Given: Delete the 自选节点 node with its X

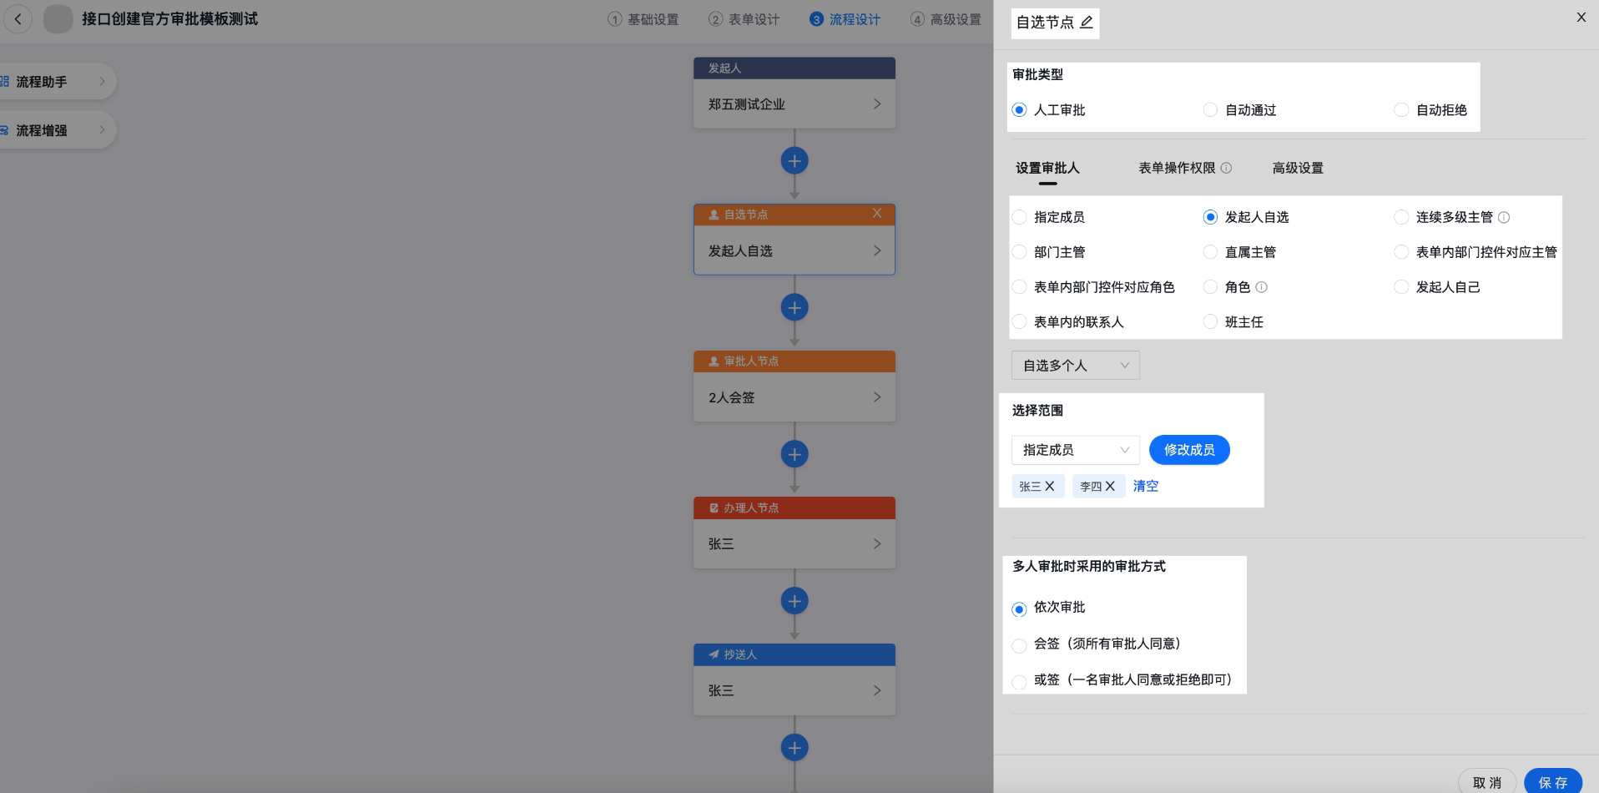Looking at the screenshot, I should pyautogui.click(x=877, y=214).
